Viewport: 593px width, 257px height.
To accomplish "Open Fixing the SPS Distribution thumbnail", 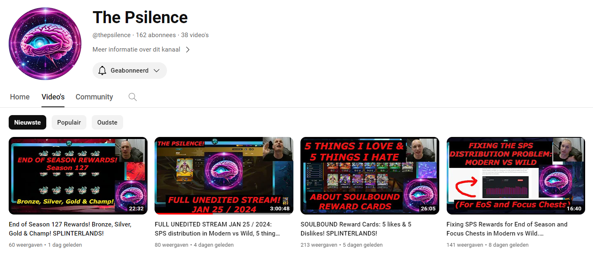I will tap(516, 176).
